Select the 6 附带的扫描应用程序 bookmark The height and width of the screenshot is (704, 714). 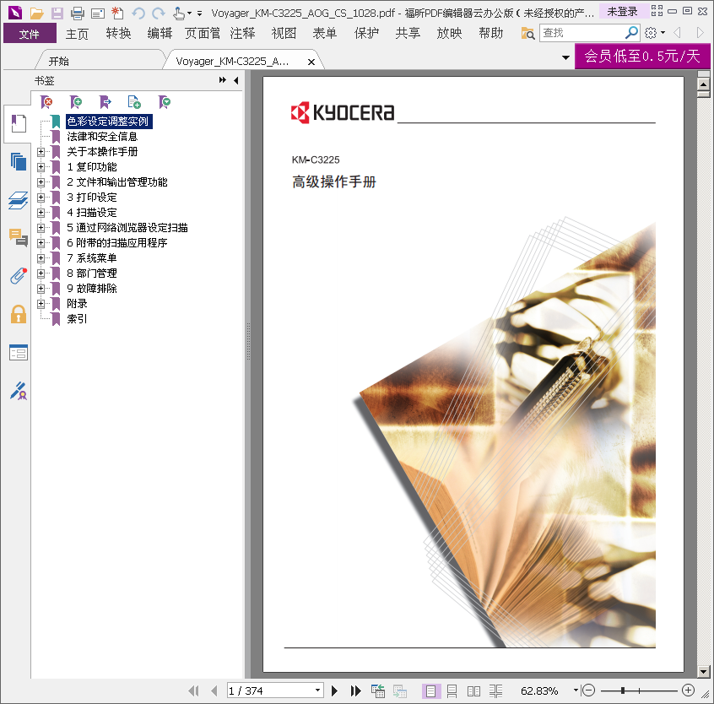(x=117, y=243)
